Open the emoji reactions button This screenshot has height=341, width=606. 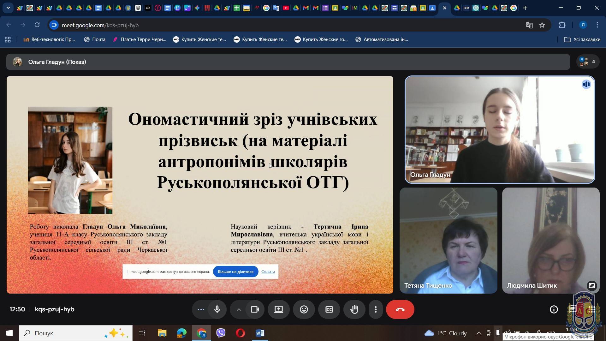[304, 309]
